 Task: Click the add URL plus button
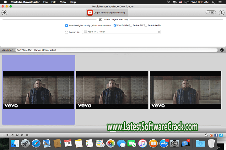(4, 12)
